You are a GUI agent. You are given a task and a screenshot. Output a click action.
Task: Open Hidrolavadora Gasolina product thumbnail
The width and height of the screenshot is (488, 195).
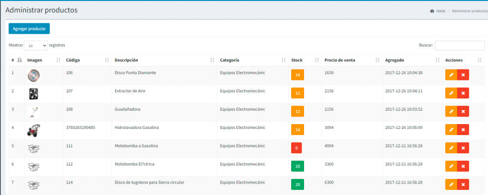click(x=33, y=130)
